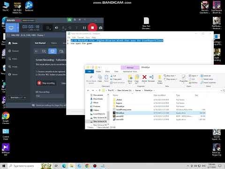225x169 pixels.
Task: Select the New Text Document desktop icon
Action: coord(146,23)
